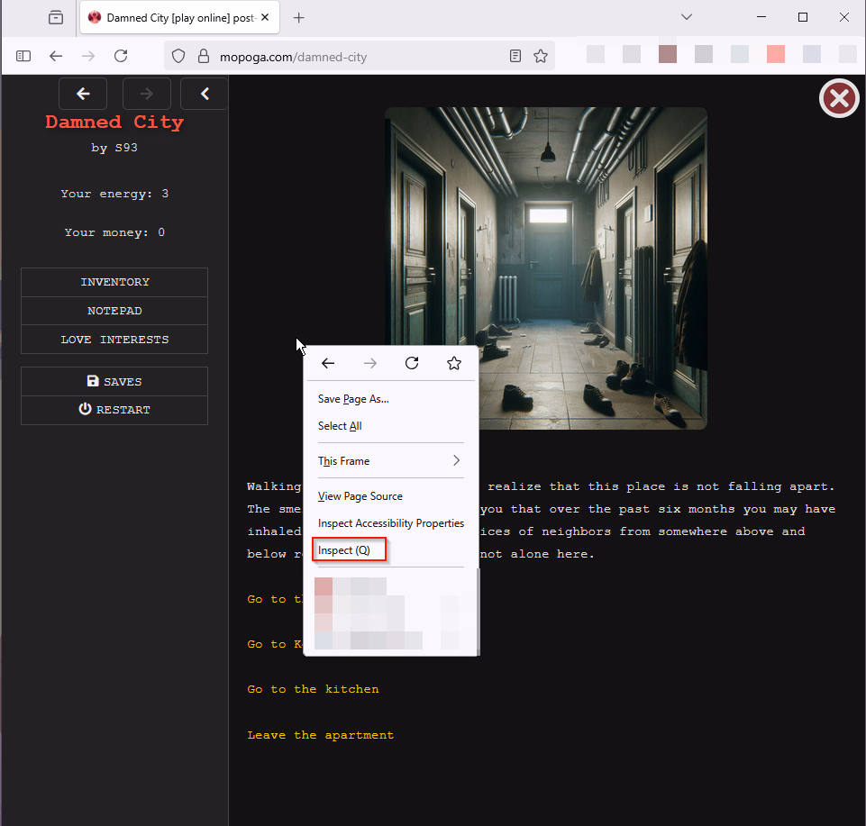Viewport: 866px width, 826px height.
Task: Toggle reader view in the address bar
Action: coord(515,56)
